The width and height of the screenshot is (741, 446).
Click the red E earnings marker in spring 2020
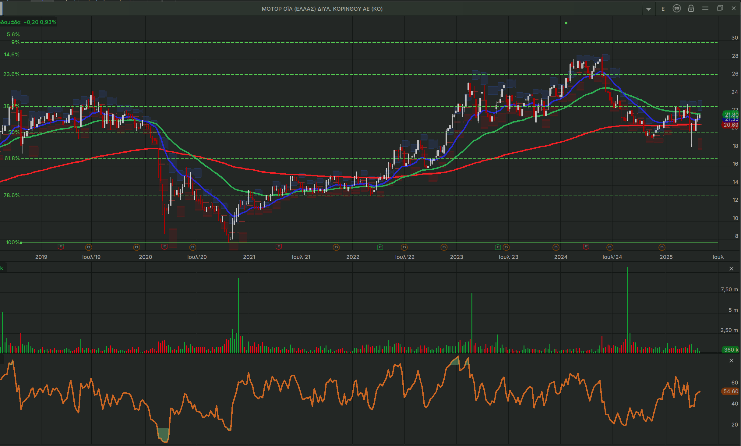pyautogui.click(x=164, y=246)
